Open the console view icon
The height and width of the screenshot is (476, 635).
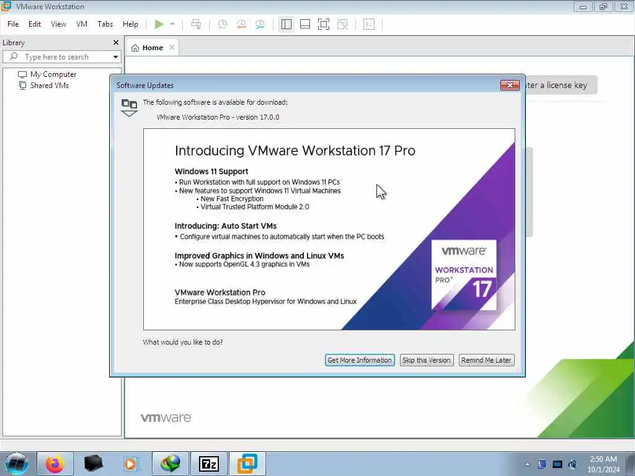(x=369, y=24)
